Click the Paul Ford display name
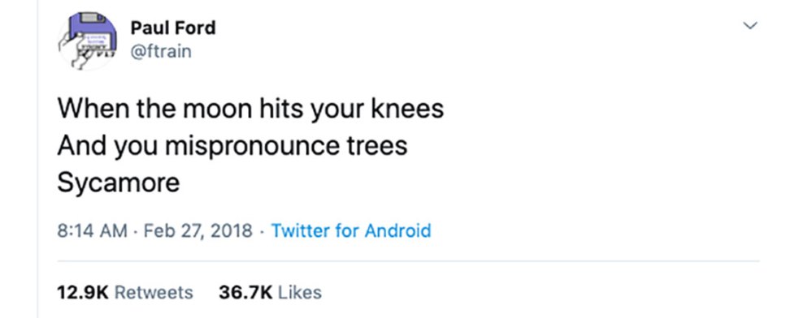Image resolution: width=812 pixels, height=318 pixels. (173, 28)
